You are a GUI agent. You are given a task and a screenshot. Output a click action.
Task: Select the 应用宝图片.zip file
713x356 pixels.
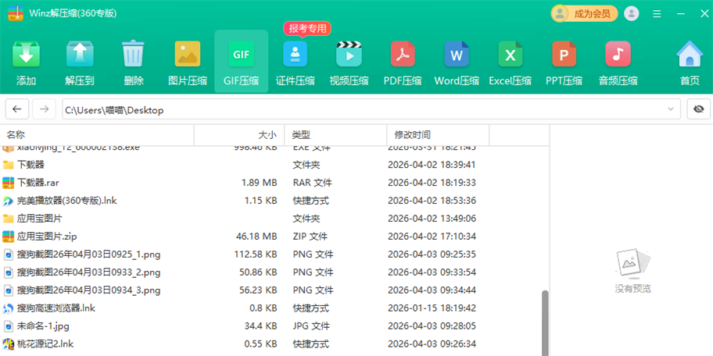47,237
